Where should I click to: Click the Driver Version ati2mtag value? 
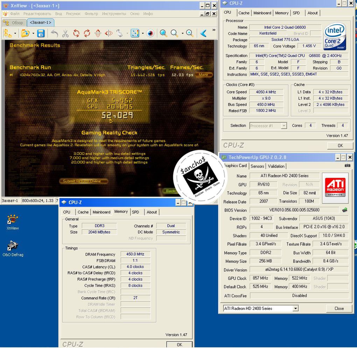(x=299, y=269)
